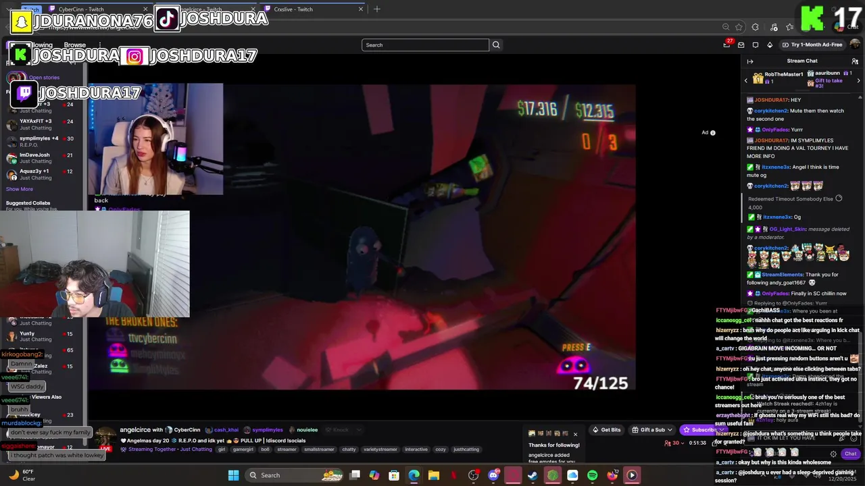Open Windows Start menu

233,475
